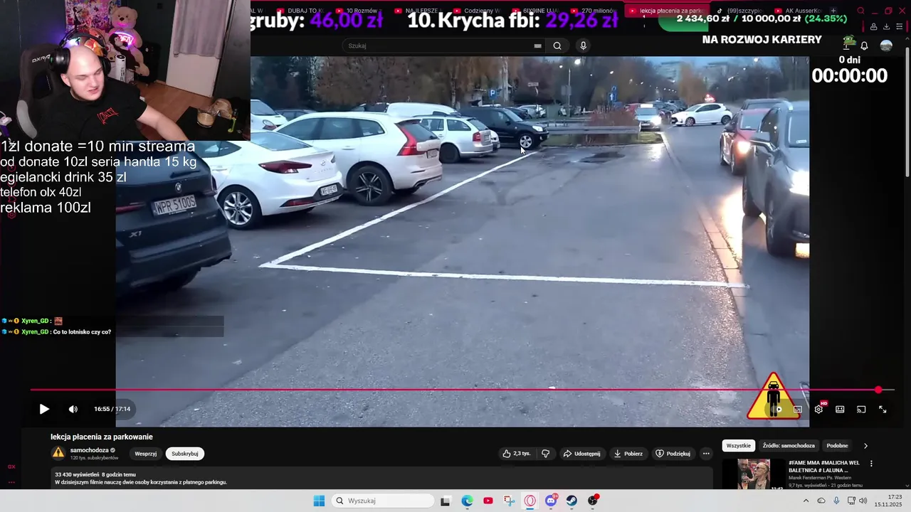Viewport: 911px width, 512px height.
Task: Open the OBS icon on the taskbar
Action: pos(593,501)
